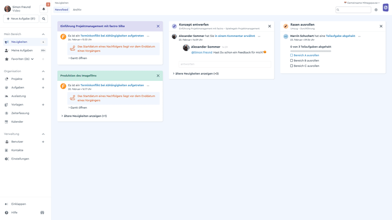This screenshot has width=392, height=220.
Task: Open Terminkonflikt link in Produktion des Imagefilms card
Action: pyautogui.click(x=112, y=85)
